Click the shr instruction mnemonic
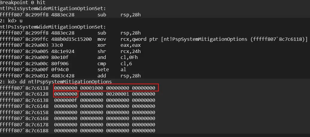Viewport: 310px width, 137px height. click(x=101, y=51)
